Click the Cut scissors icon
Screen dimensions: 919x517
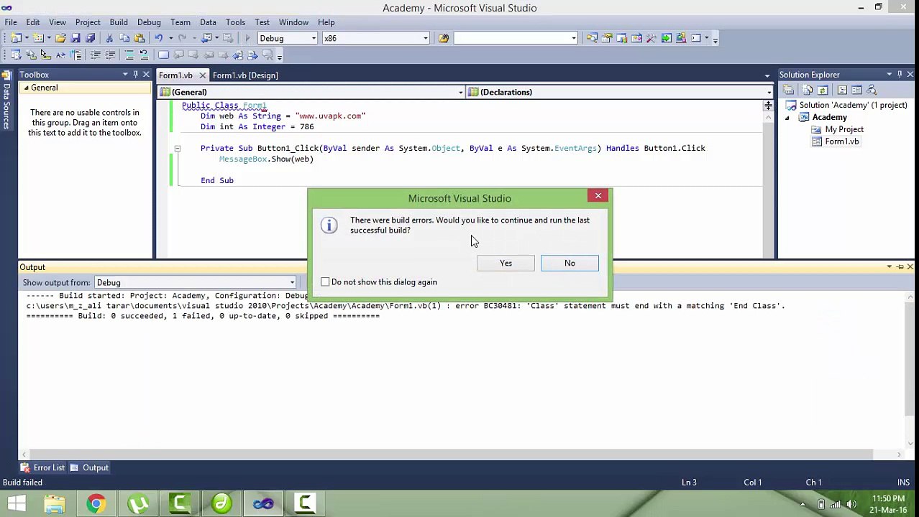point(109,38)
